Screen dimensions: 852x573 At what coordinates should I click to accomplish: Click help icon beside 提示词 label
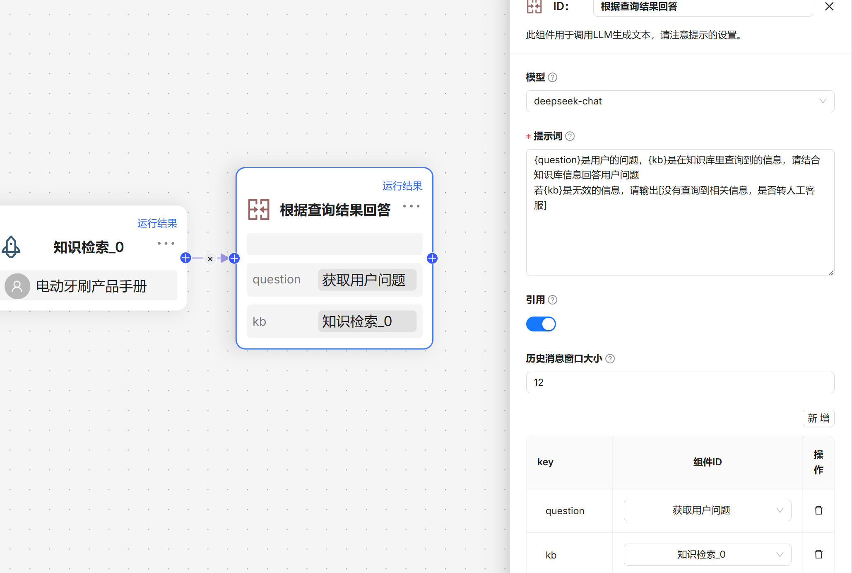570,136
